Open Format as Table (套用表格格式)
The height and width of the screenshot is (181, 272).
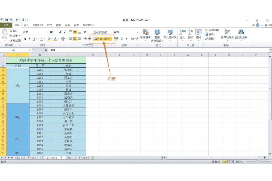157,35
